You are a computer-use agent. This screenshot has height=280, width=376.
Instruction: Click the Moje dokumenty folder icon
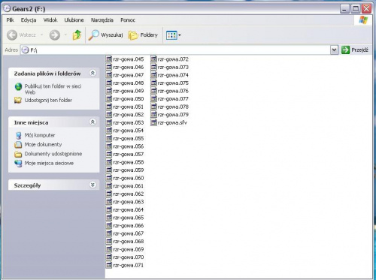[x=18, y=145]
